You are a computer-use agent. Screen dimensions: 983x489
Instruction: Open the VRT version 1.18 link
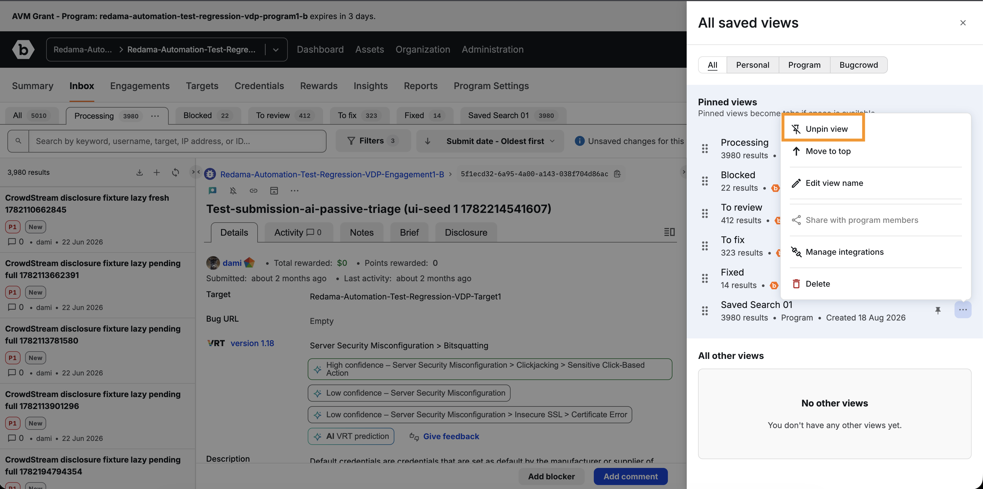click(x=252, y=343)
